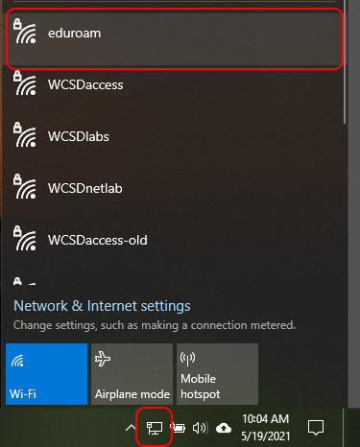This screenshot has width=360, height=447.
Task: Toggle the Mobile hotspot tile
Action: (x=217, y=374)
